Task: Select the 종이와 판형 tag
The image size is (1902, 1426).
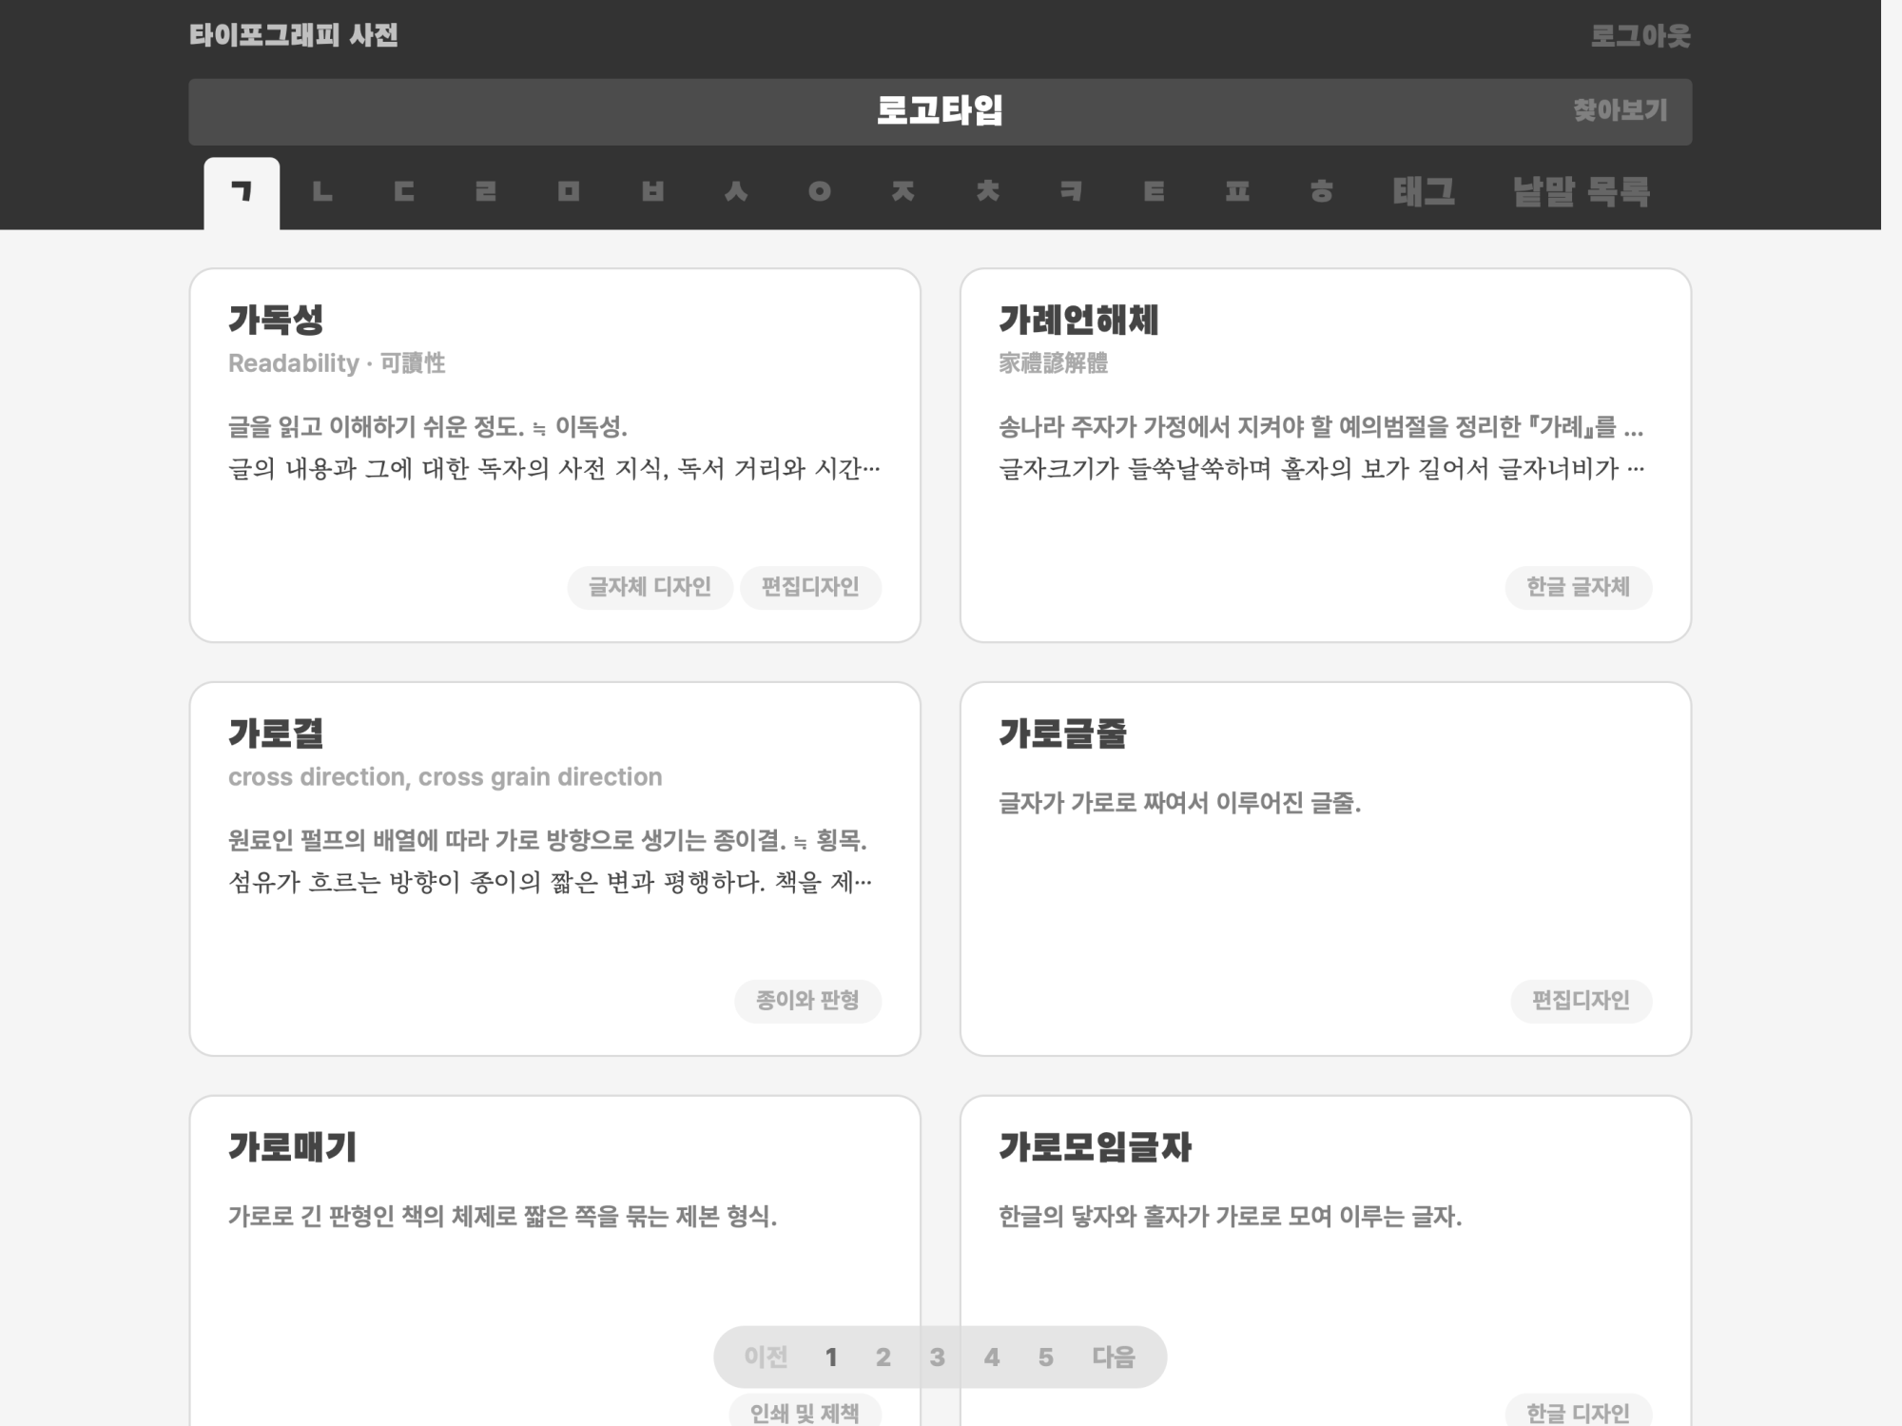Action: pyautogui.click(x=807, y=1001)
